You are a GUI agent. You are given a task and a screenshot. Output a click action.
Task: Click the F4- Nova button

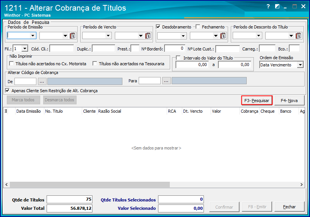pyautogui.click(x=289, y=101)
